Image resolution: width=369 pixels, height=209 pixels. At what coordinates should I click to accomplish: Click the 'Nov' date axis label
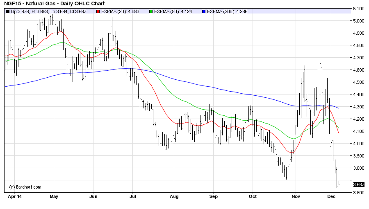tap(296, 196)
